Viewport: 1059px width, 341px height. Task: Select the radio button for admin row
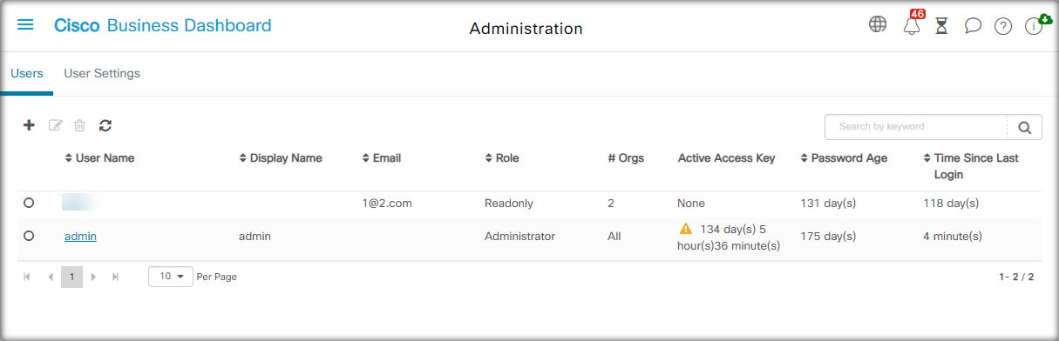click(x=29, y=236)
